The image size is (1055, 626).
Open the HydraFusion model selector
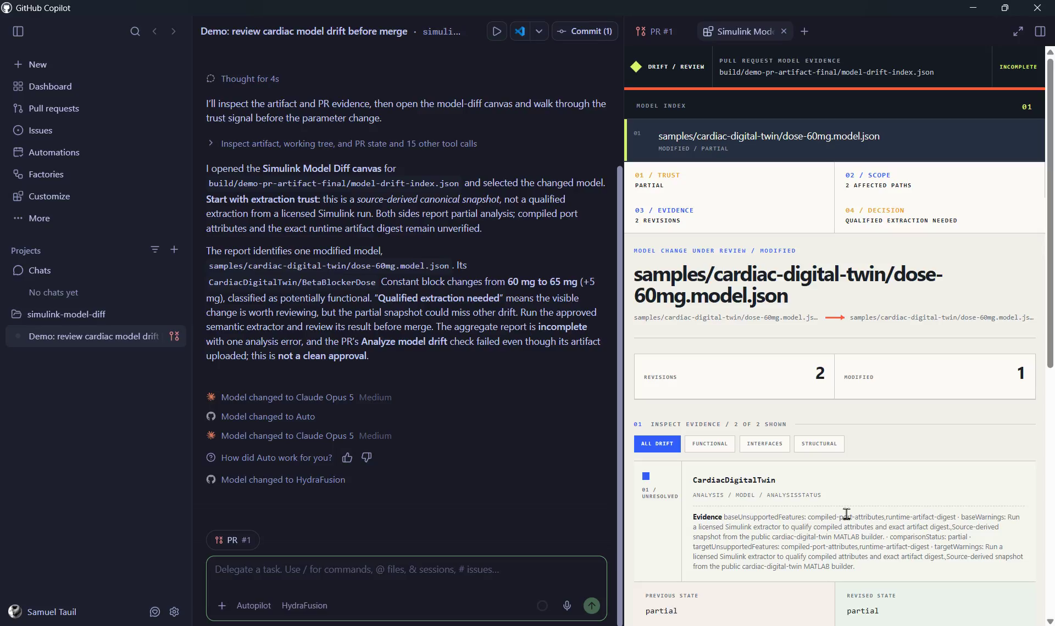pos(304,606)
